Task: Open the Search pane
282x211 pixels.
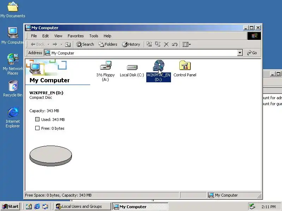Action: click(x=85, y=44)
